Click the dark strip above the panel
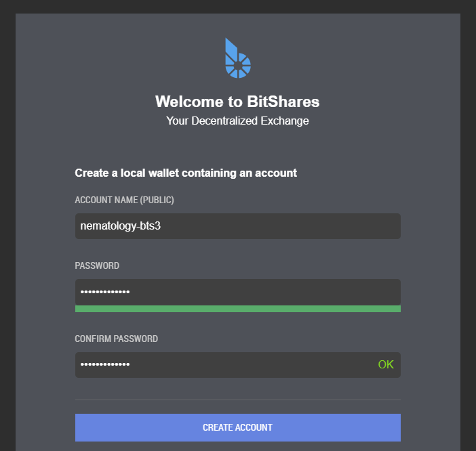 click(237, 6)
